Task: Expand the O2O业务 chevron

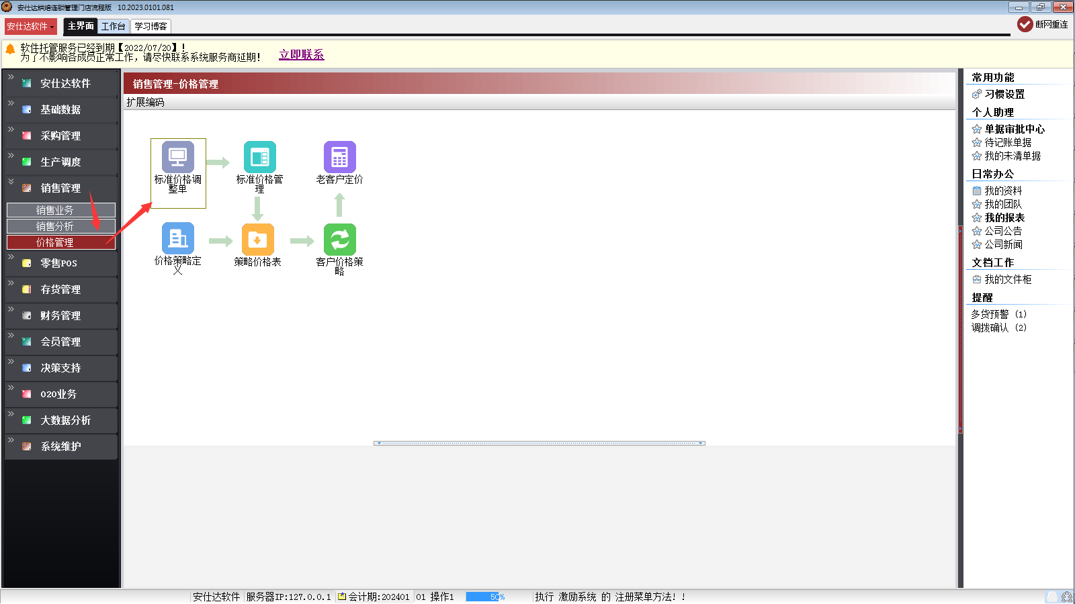Action: pyautogui.click(x=11, y=387)
